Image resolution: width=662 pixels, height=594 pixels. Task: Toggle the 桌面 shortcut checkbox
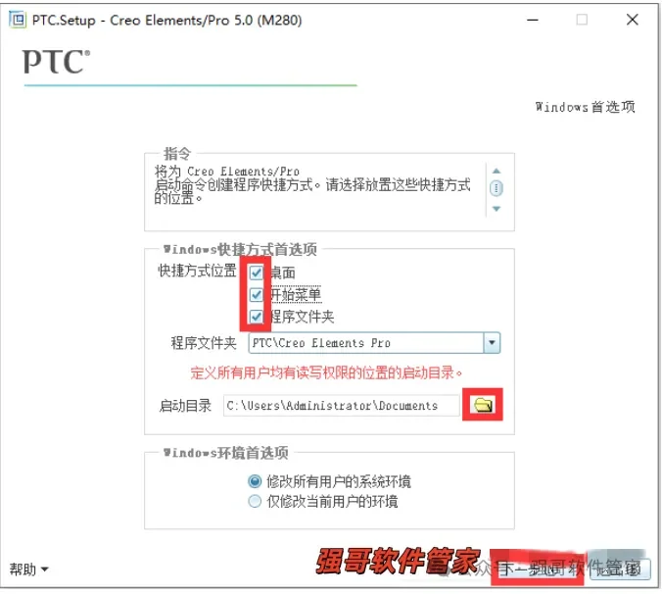pos(257,272)
